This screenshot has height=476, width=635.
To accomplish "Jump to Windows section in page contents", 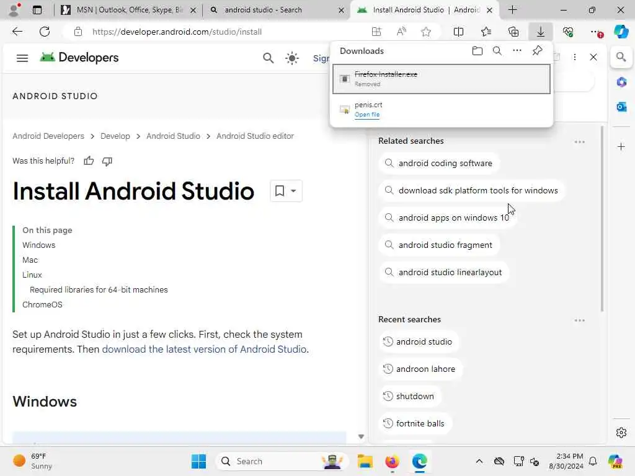I will point(39,245).
